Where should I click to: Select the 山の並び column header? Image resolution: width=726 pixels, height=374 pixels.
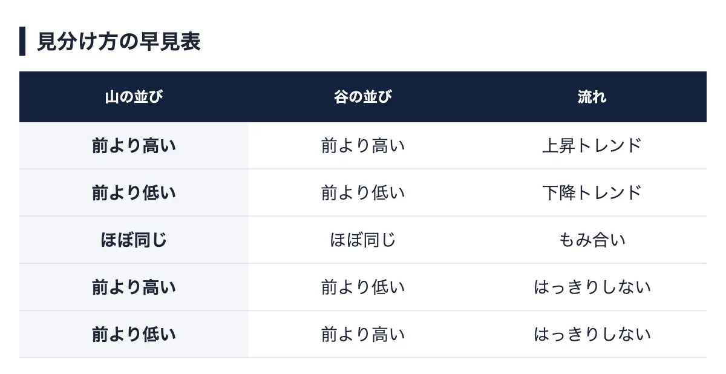click(134, 97)
